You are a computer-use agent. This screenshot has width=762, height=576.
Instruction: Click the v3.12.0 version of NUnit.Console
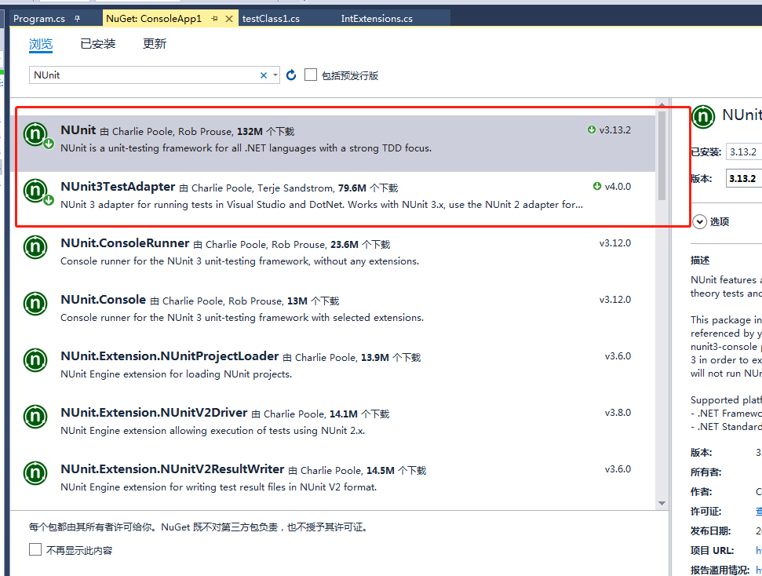coord(615,300)
